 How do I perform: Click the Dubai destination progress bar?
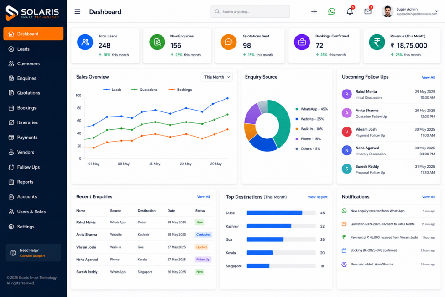pyautogui.click(x=281, y=213)
